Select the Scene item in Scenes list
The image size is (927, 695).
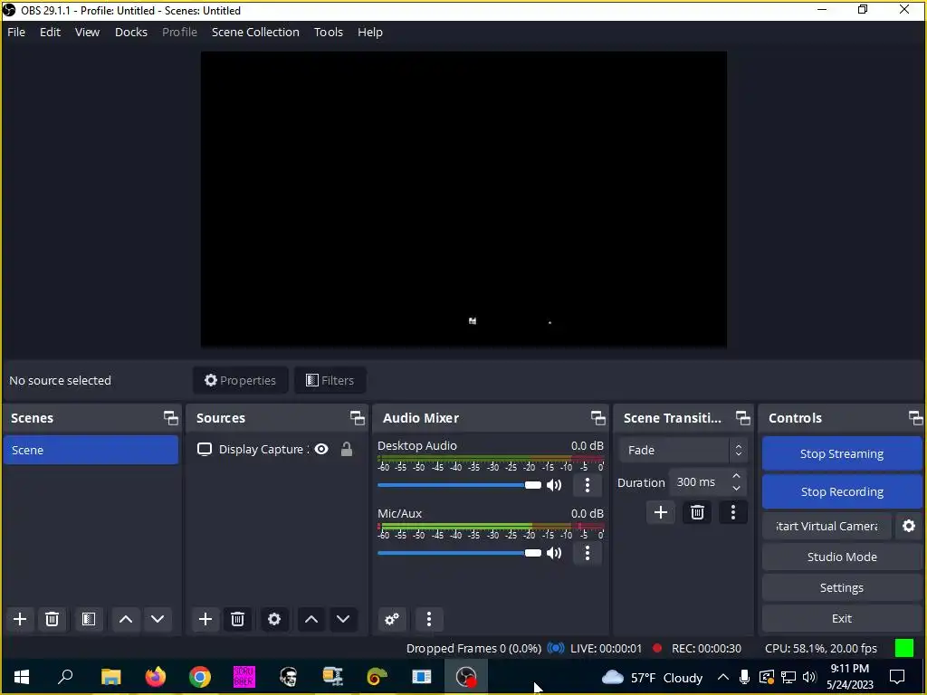point(91,450)
